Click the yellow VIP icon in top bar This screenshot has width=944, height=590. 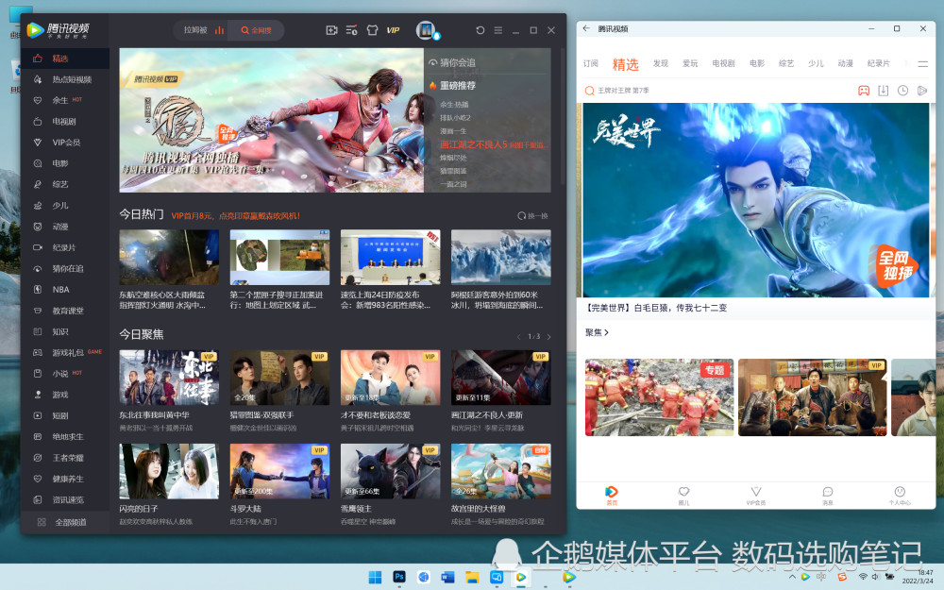click(x=393, y=30)
